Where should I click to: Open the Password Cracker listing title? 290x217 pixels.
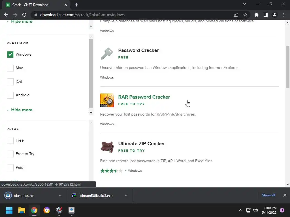[138, 50]
